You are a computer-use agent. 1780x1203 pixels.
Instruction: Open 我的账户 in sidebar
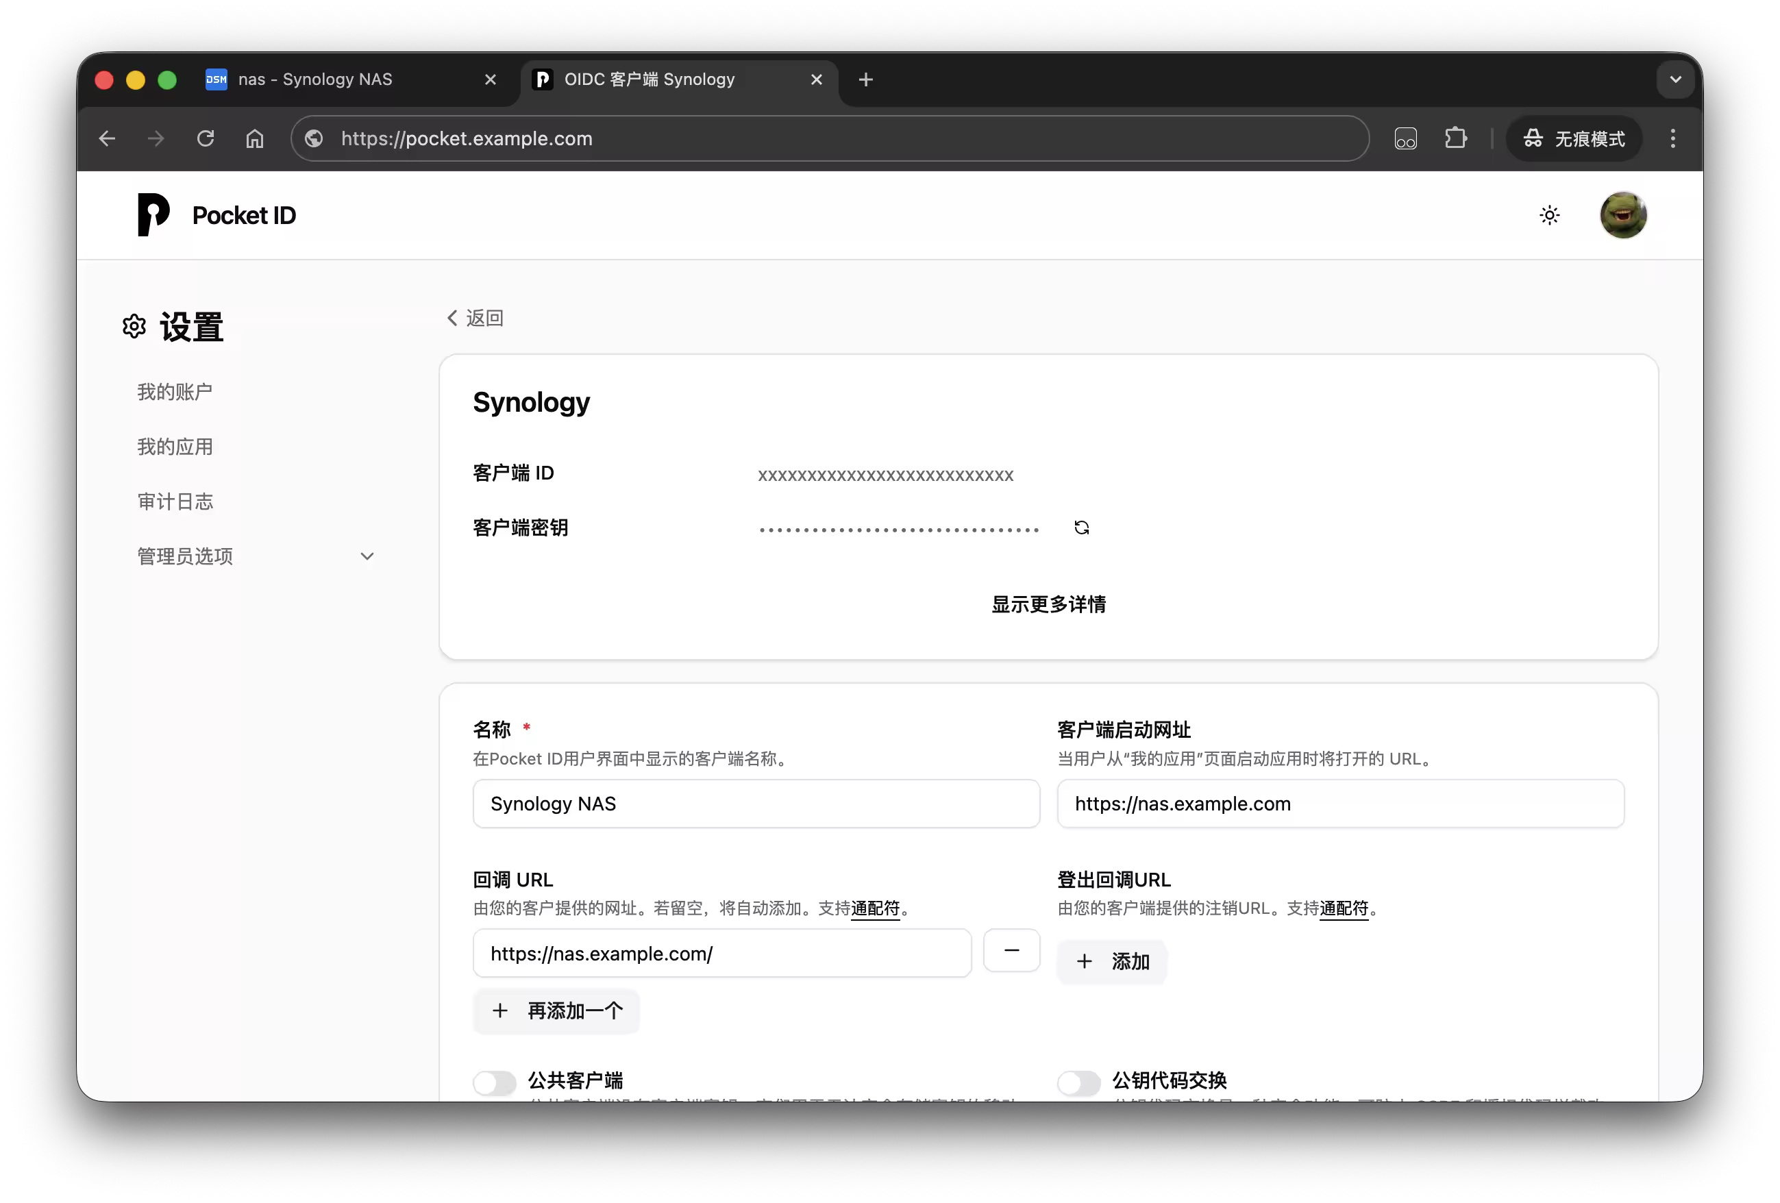click(x=175, y=391)
